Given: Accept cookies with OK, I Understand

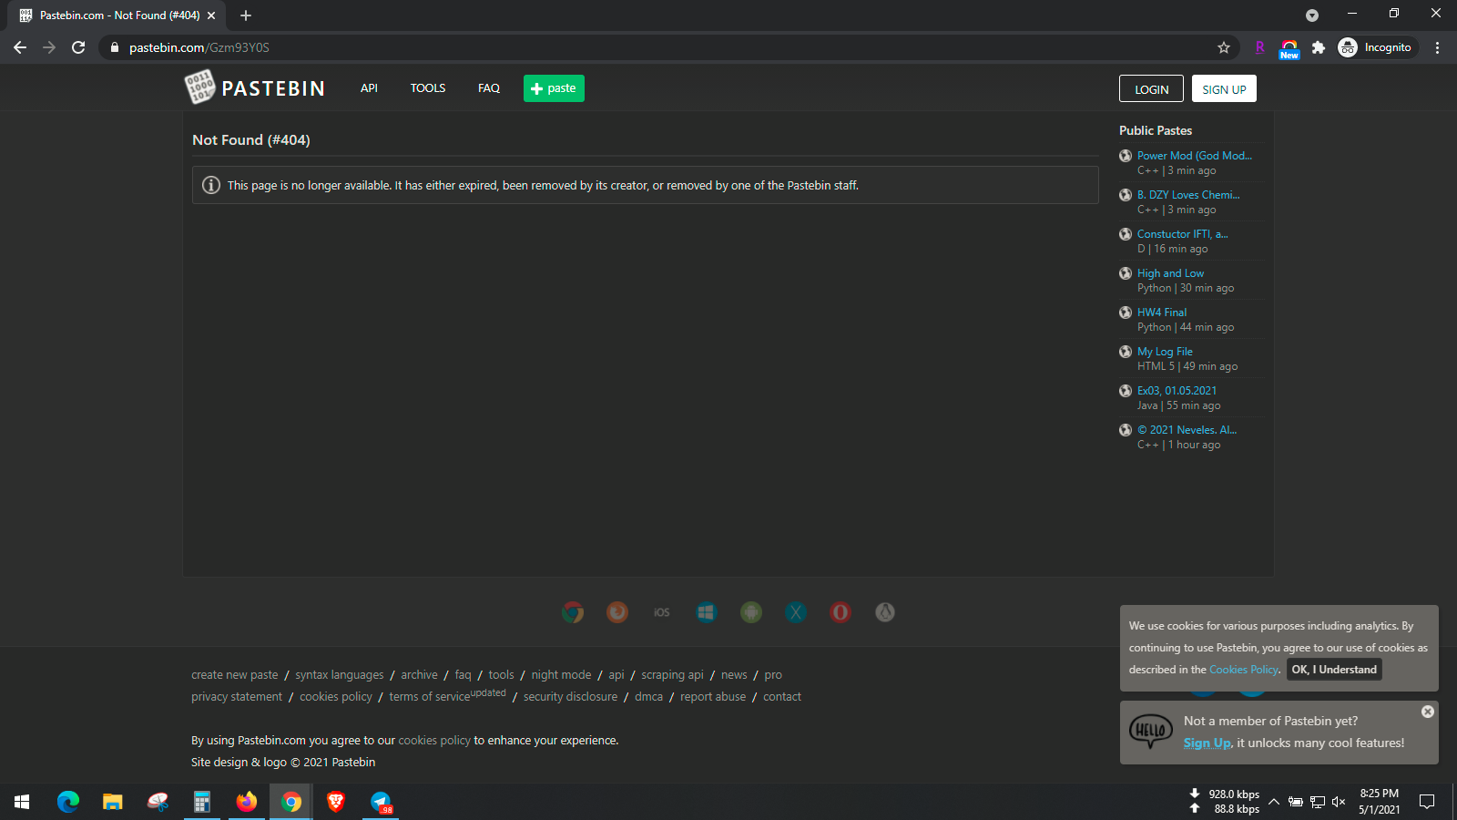Looking at the screenshot, I should 1334,670.
